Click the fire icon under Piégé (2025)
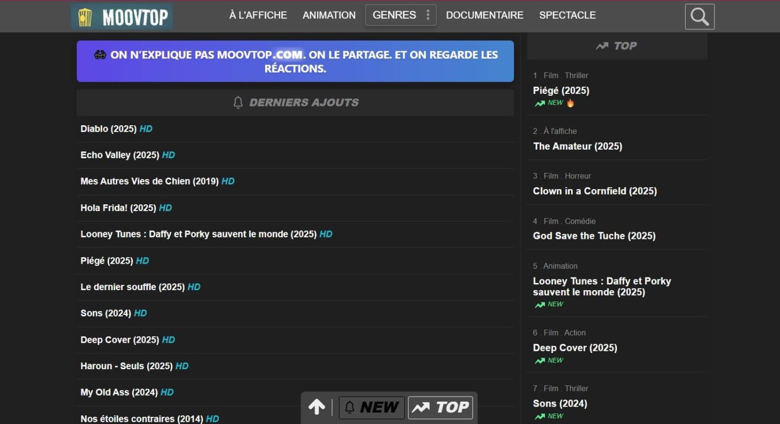Screen dimensions: 780x424 pos(570,103)
